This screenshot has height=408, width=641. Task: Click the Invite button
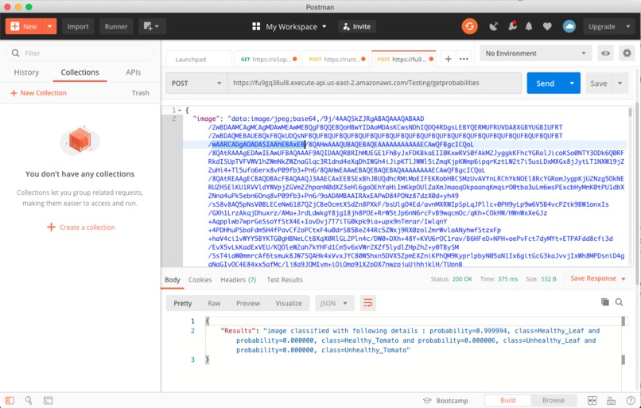click(x=356, y=26)
